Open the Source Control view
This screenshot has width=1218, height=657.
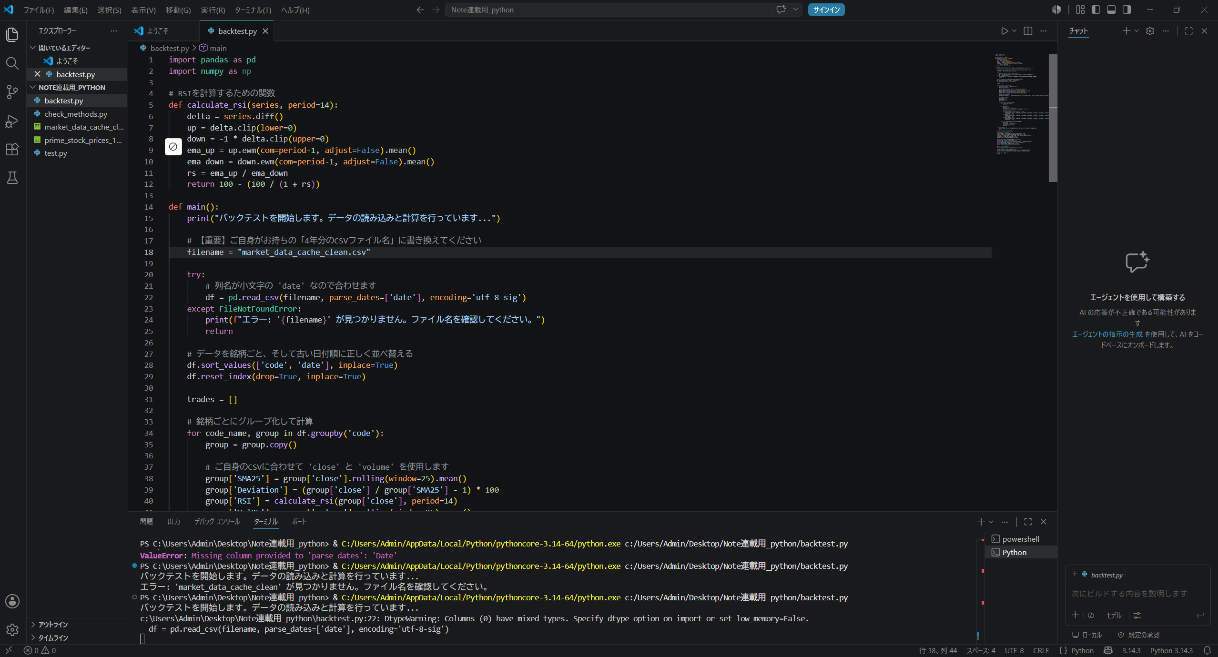point(12,92)
